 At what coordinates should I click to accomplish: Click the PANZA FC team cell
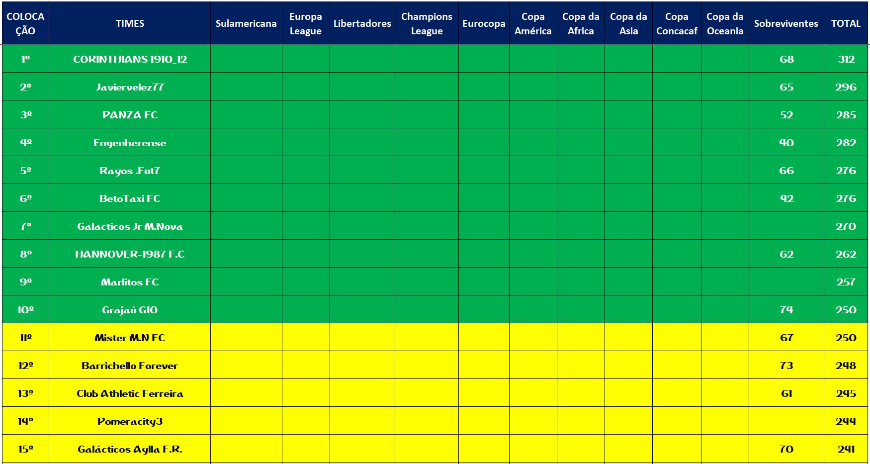click(130, 115)
